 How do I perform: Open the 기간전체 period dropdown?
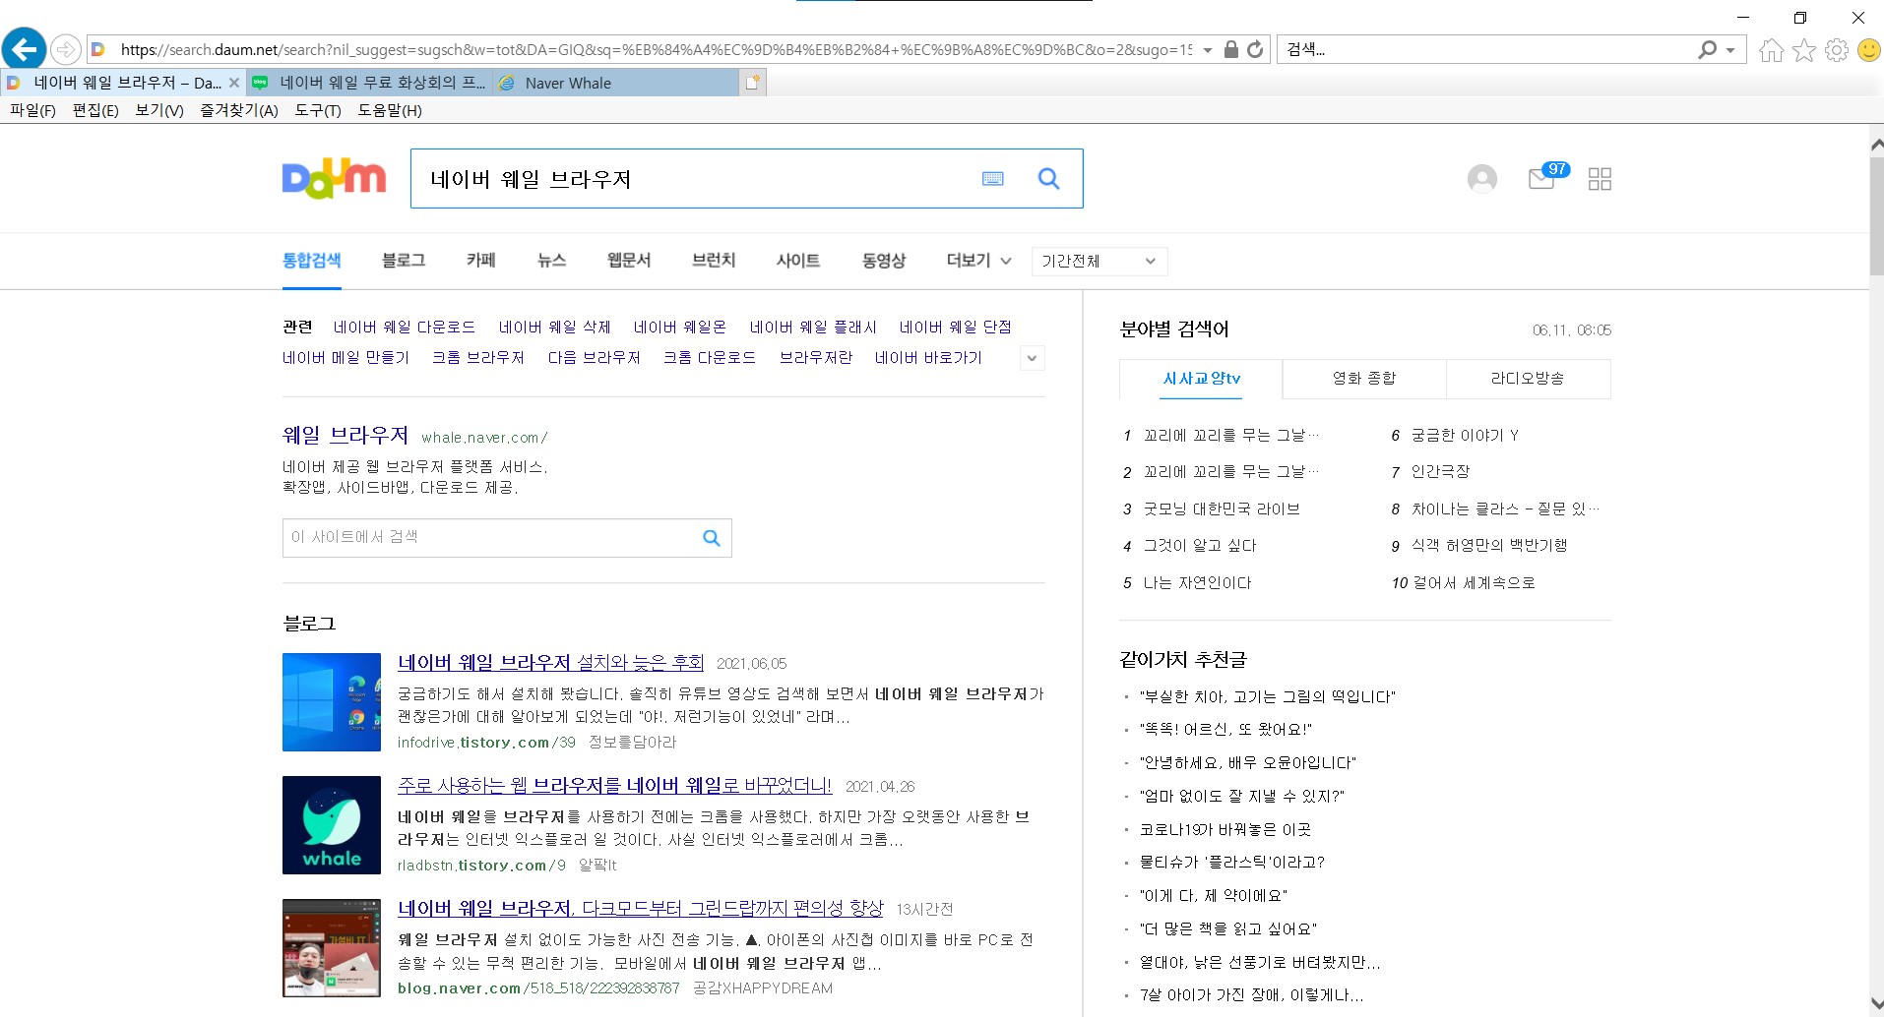coord(1099,262)
